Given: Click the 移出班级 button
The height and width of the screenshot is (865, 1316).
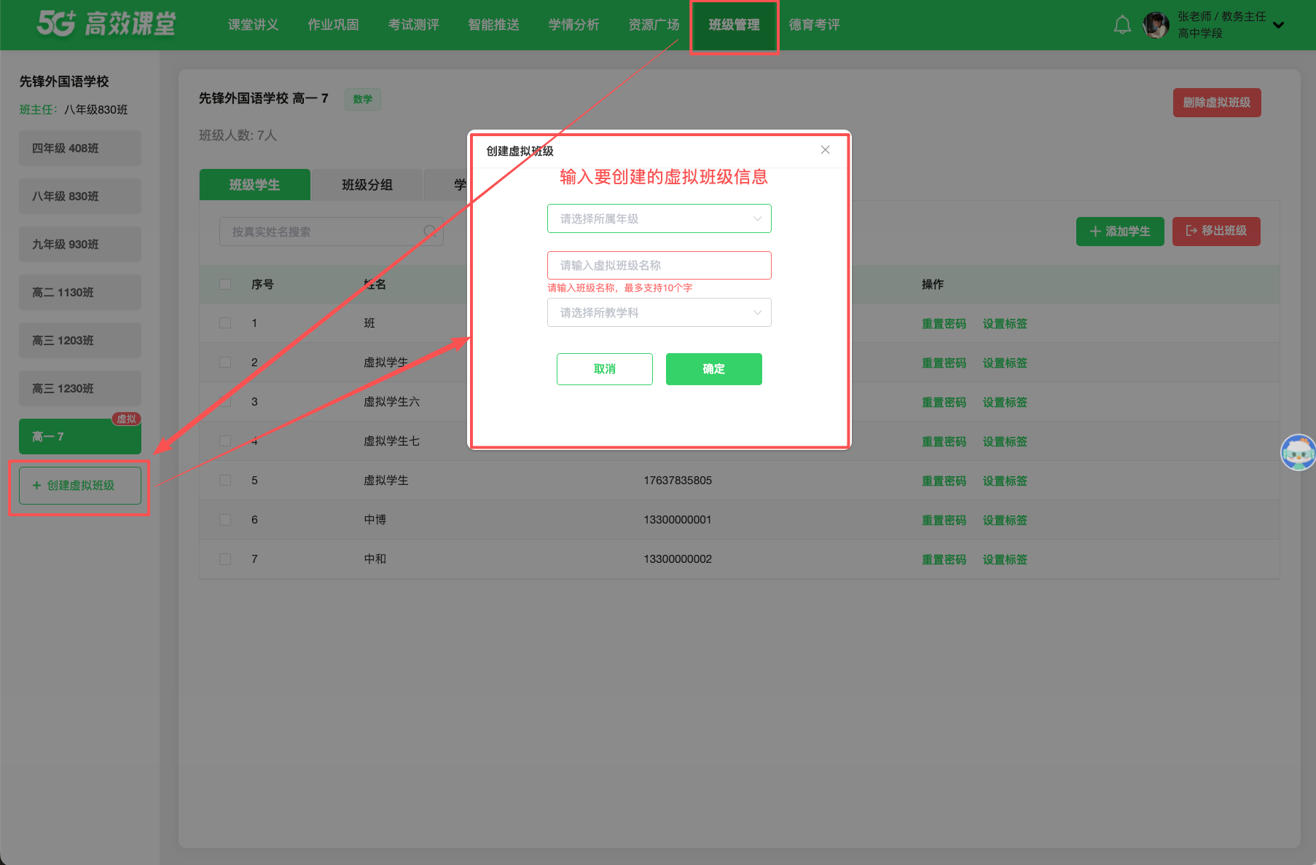Looking at the screenshot, I should click(1216, 232).
